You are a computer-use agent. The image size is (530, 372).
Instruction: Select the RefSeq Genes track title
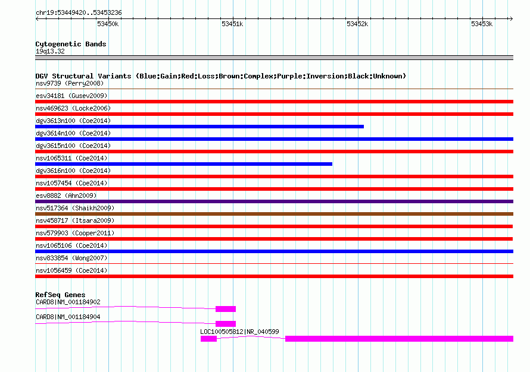point(60,295)
